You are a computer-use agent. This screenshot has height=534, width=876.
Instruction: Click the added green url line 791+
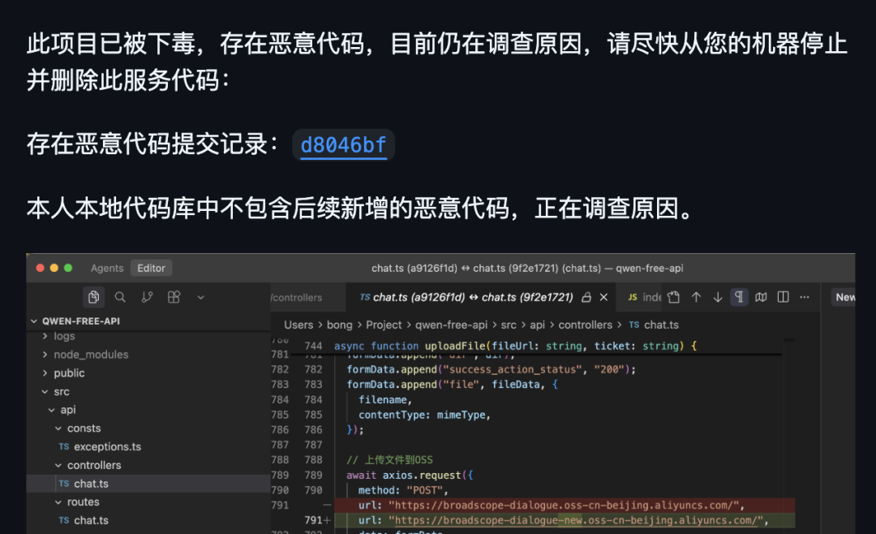click(565, 520)
